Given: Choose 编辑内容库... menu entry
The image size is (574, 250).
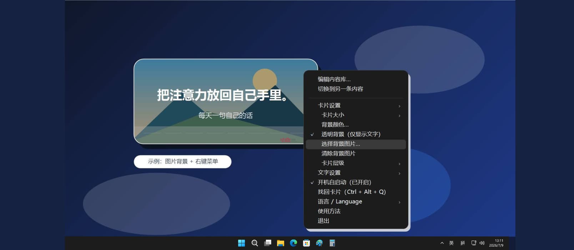Looking at the screenshot, I should pyautogui.click(x=356, y=79).
